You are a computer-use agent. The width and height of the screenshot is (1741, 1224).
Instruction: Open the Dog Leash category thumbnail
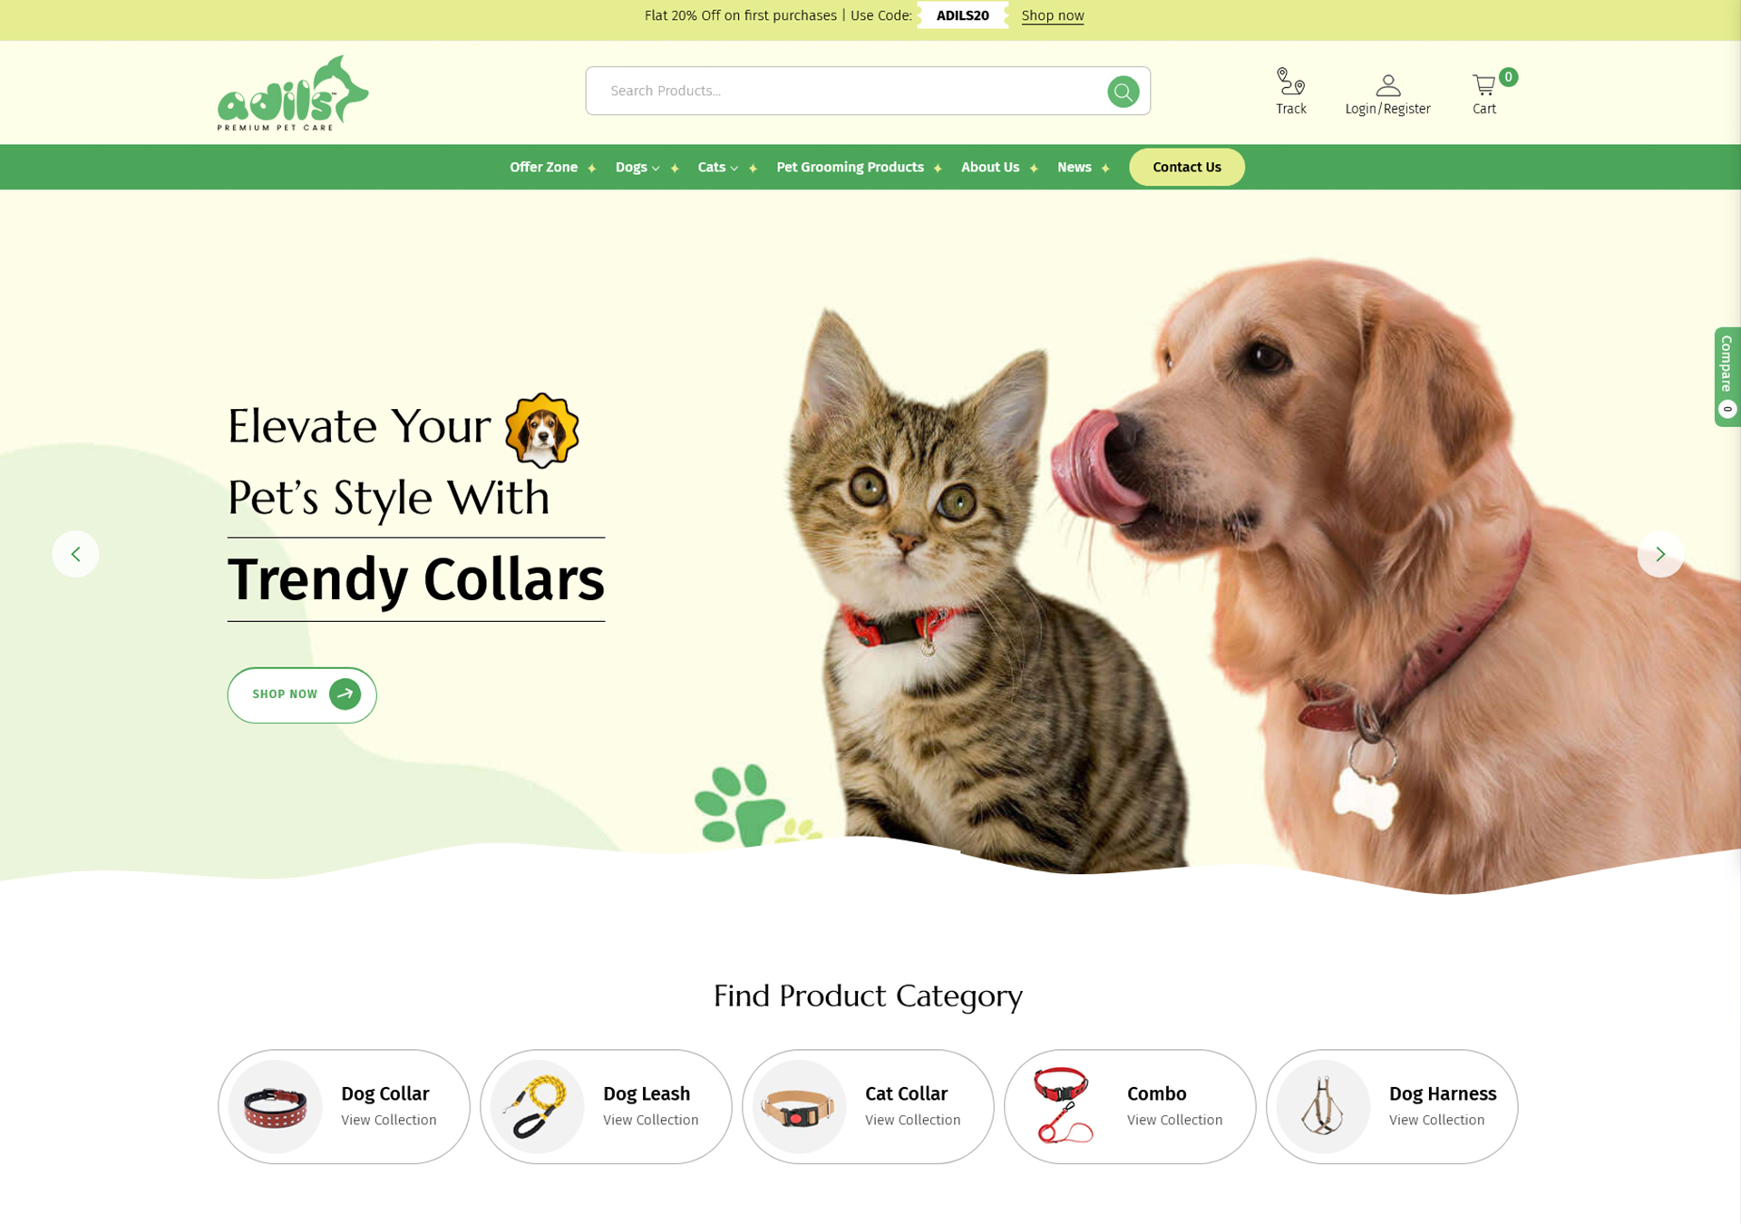537,1106
